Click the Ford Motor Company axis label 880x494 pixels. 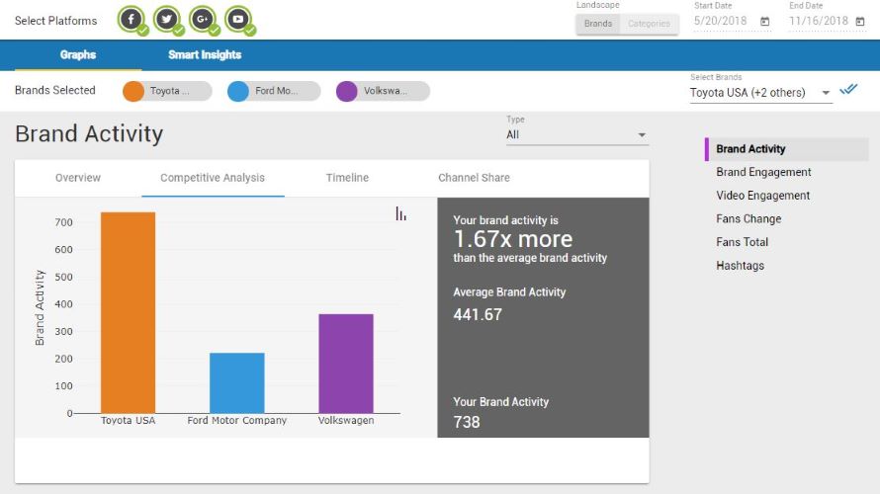(x=237, y=421)
